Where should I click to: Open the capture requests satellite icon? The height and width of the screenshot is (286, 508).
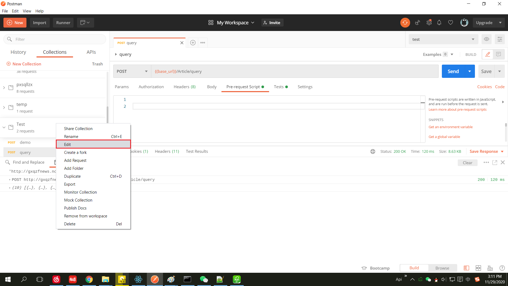coord(418,23)
